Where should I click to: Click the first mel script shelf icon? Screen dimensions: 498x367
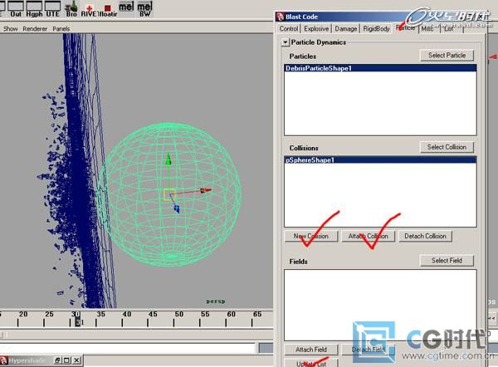tap(127, 8)
